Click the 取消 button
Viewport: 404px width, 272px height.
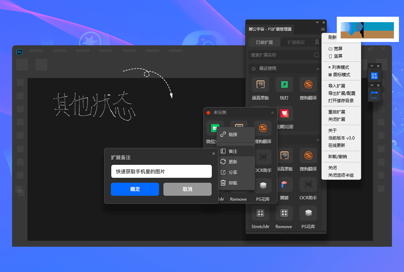pos(187,189)
